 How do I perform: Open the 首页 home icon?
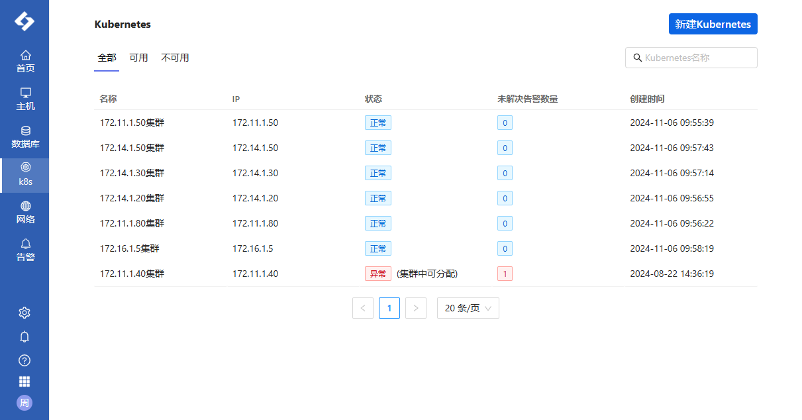point(25,55)
